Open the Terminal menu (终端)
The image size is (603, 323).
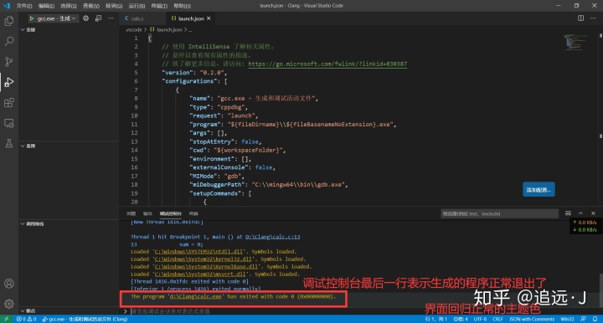pyautogui.click(x=159, y=6)
